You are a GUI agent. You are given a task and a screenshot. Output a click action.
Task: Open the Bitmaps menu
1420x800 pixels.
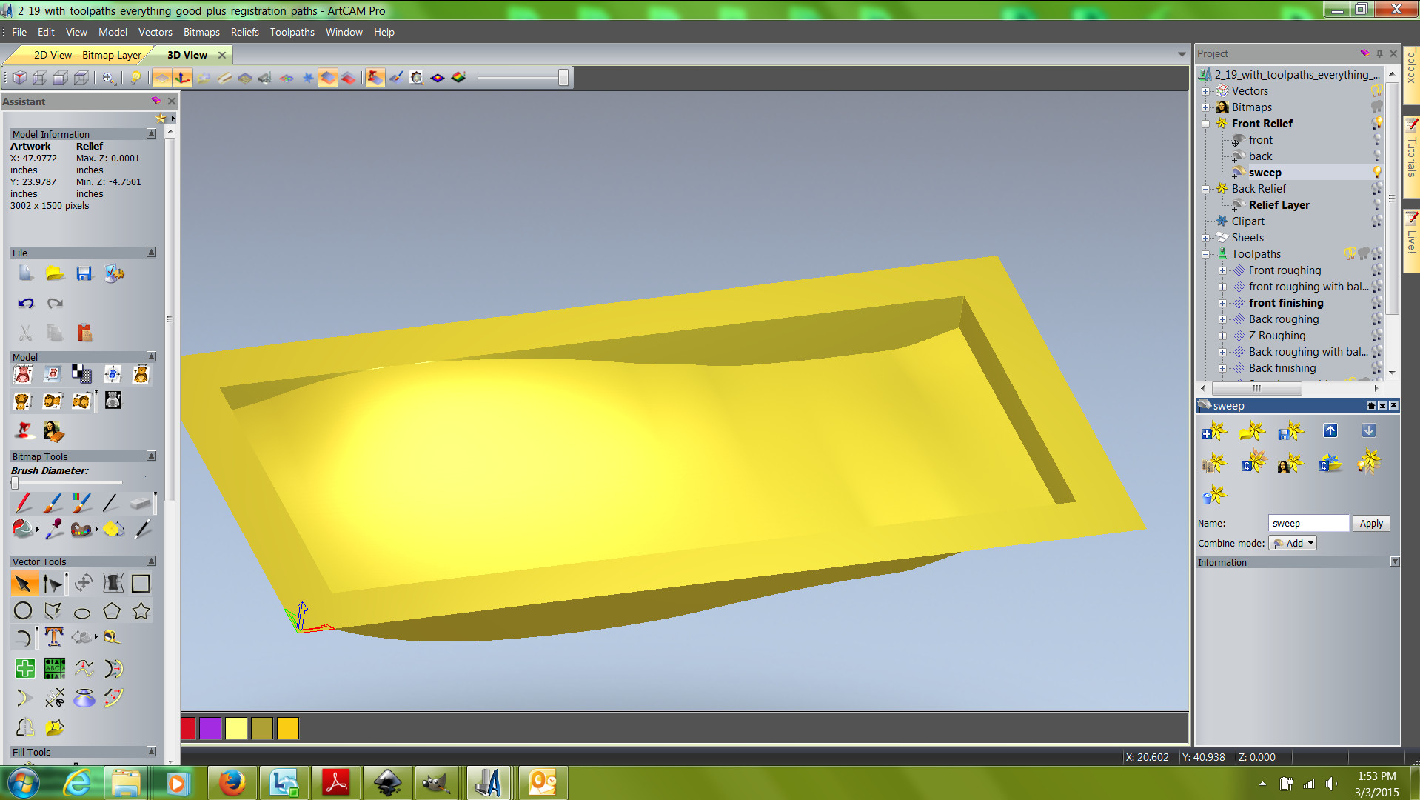pos(201,32)
